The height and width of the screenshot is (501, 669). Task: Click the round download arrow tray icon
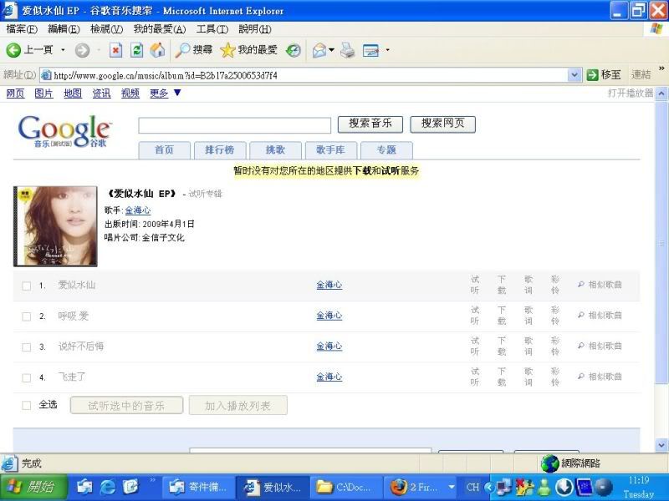(x=564, y=487)
